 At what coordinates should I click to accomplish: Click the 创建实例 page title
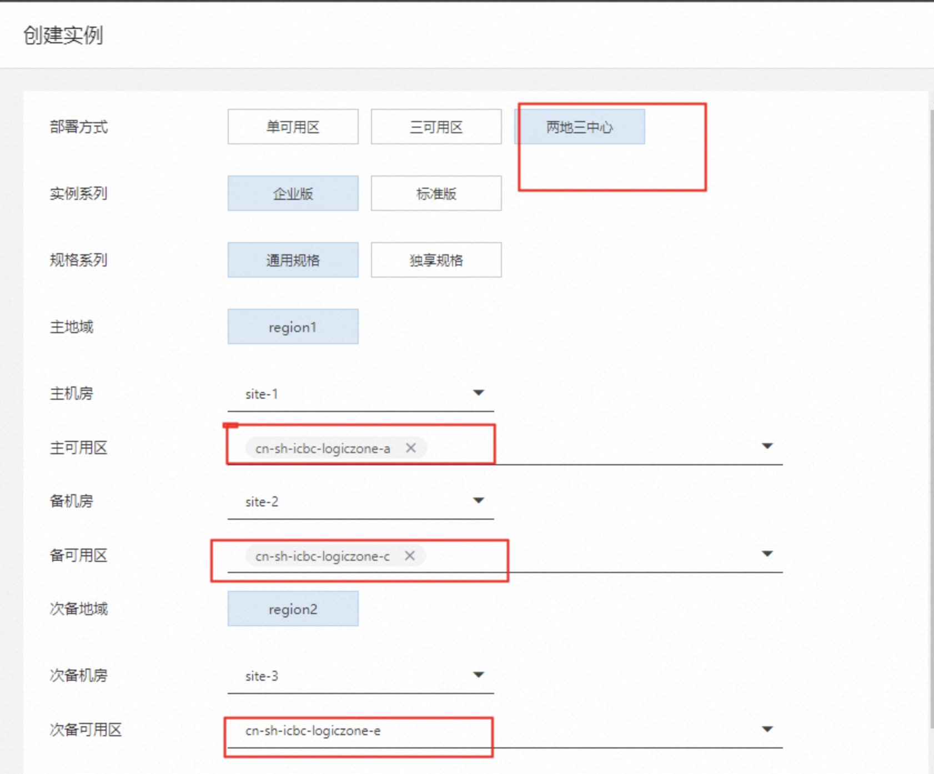click(x=63, y=35)
